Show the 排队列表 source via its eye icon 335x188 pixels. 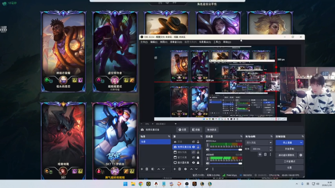193,152
